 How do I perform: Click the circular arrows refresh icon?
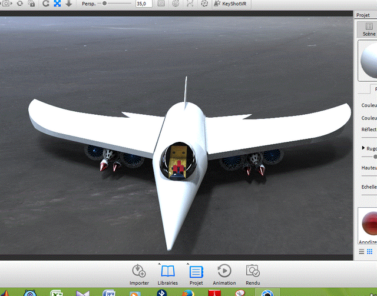point(20,4)
